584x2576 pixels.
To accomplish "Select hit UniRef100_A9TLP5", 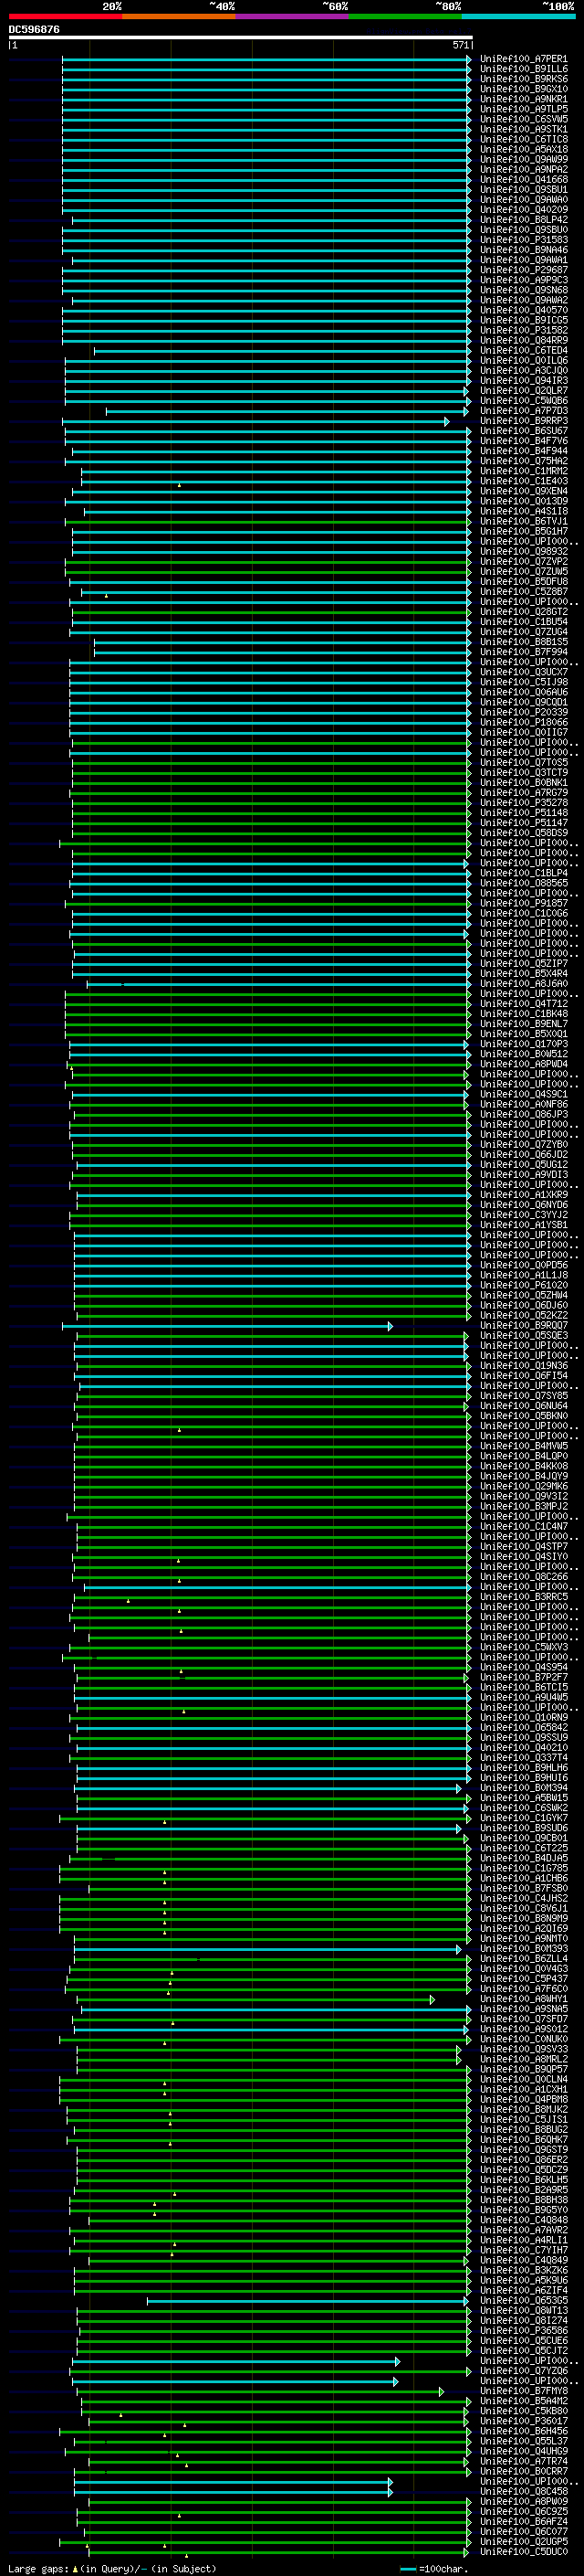I will point(524,109).
